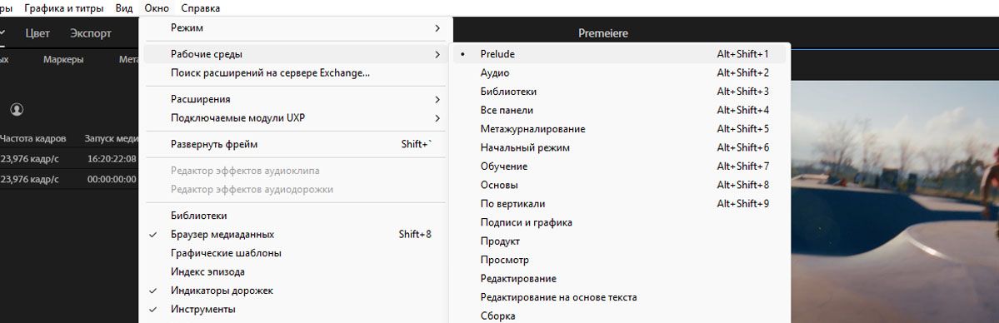Select the Prelude workspace

[619, 54]
